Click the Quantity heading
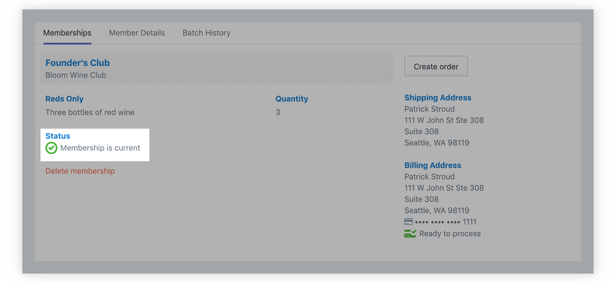Image resolution: width=615 pixels, height=283 pixels. 292,99
